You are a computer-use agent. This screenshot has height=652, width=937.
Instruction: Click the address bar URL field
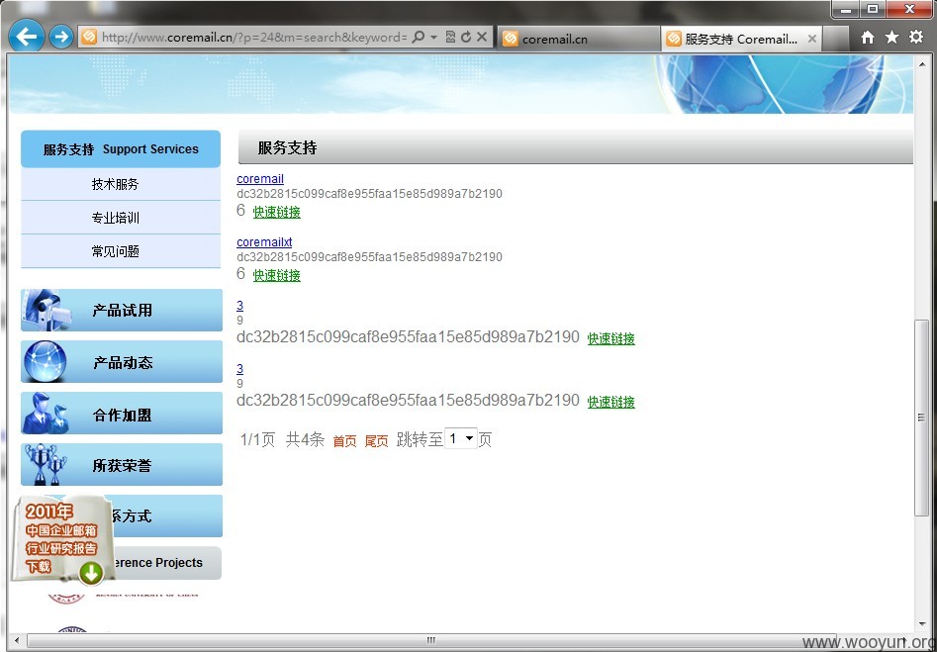coord(254,37)
